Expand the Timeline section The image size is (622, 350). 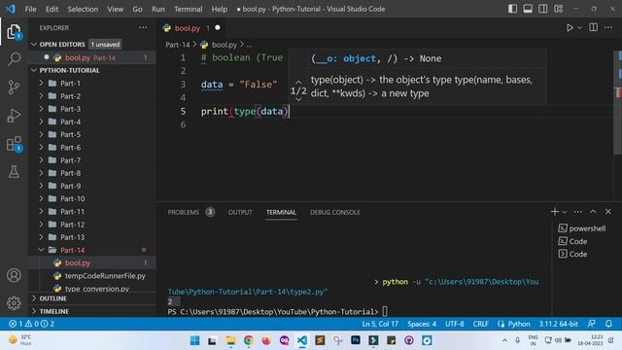(54, 311)
